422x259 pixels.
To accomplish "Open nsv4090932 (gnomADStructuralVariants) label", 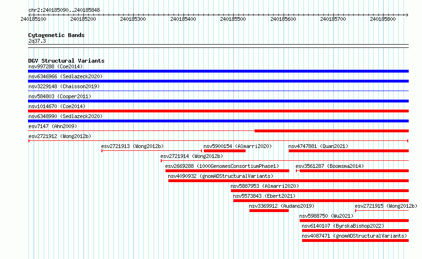I will [220, 176].
